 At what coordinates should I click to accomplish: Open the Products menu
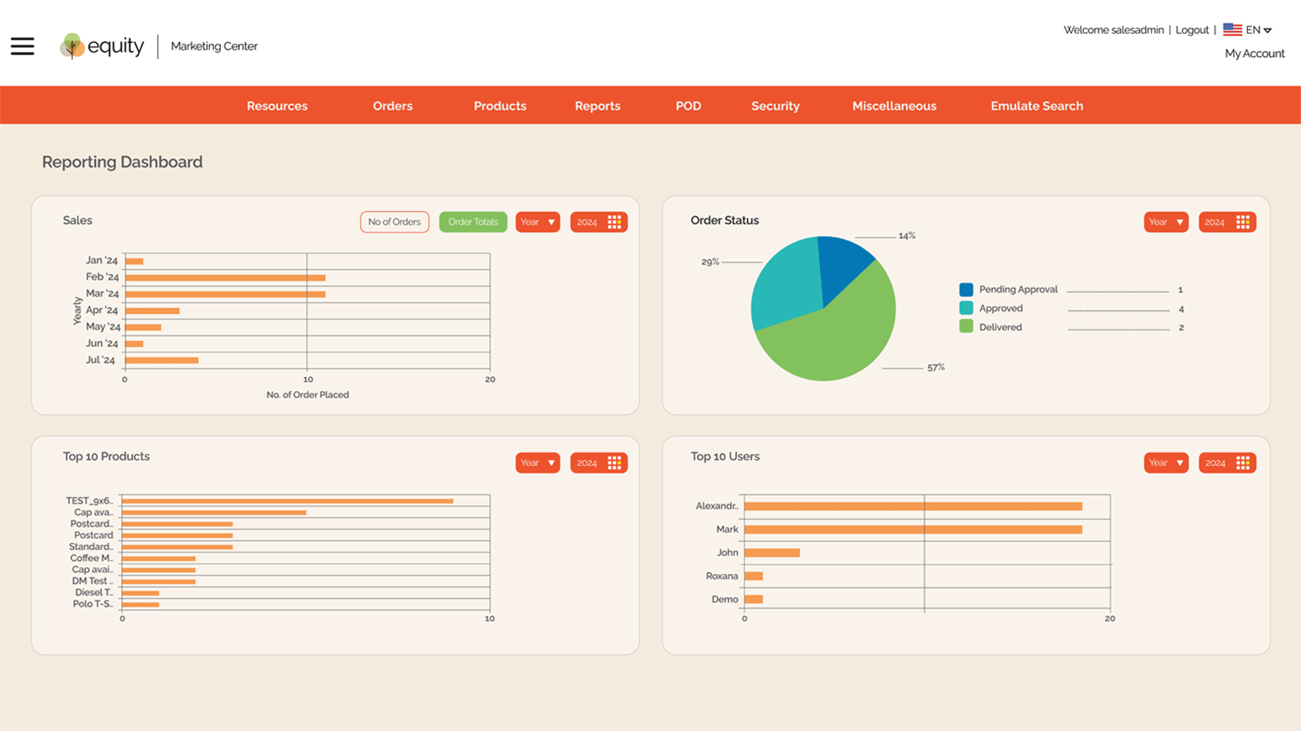click(x=499, y=106)
